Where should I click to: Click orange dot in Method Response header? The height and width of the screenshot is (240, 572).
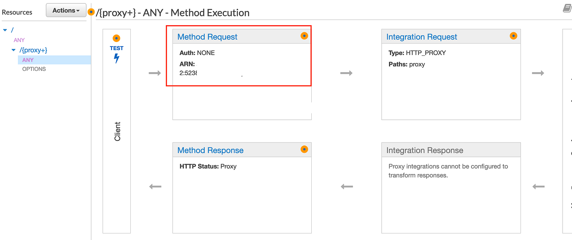tap(304, 149)
